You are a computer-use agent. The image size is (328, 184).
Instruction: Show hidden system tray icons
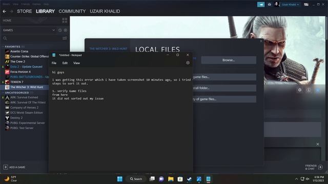[296, 179]
